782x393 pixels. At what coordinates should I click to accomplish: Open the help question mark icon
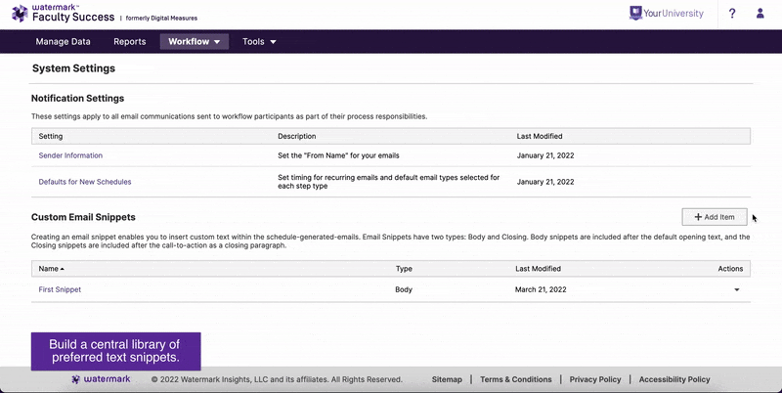pos(731,14)
